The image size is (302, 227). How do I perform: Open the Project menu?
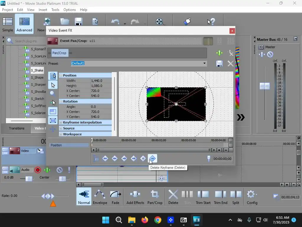(x=7, y=10)
